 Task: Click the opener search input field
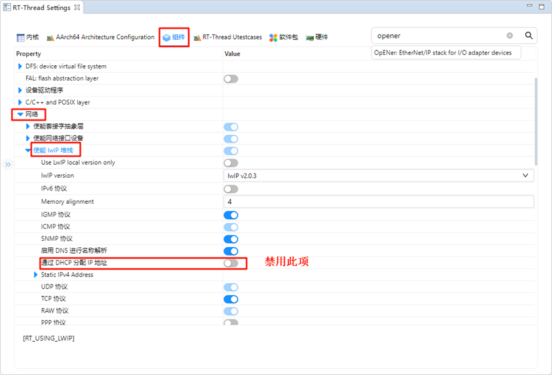click(440, 36)
